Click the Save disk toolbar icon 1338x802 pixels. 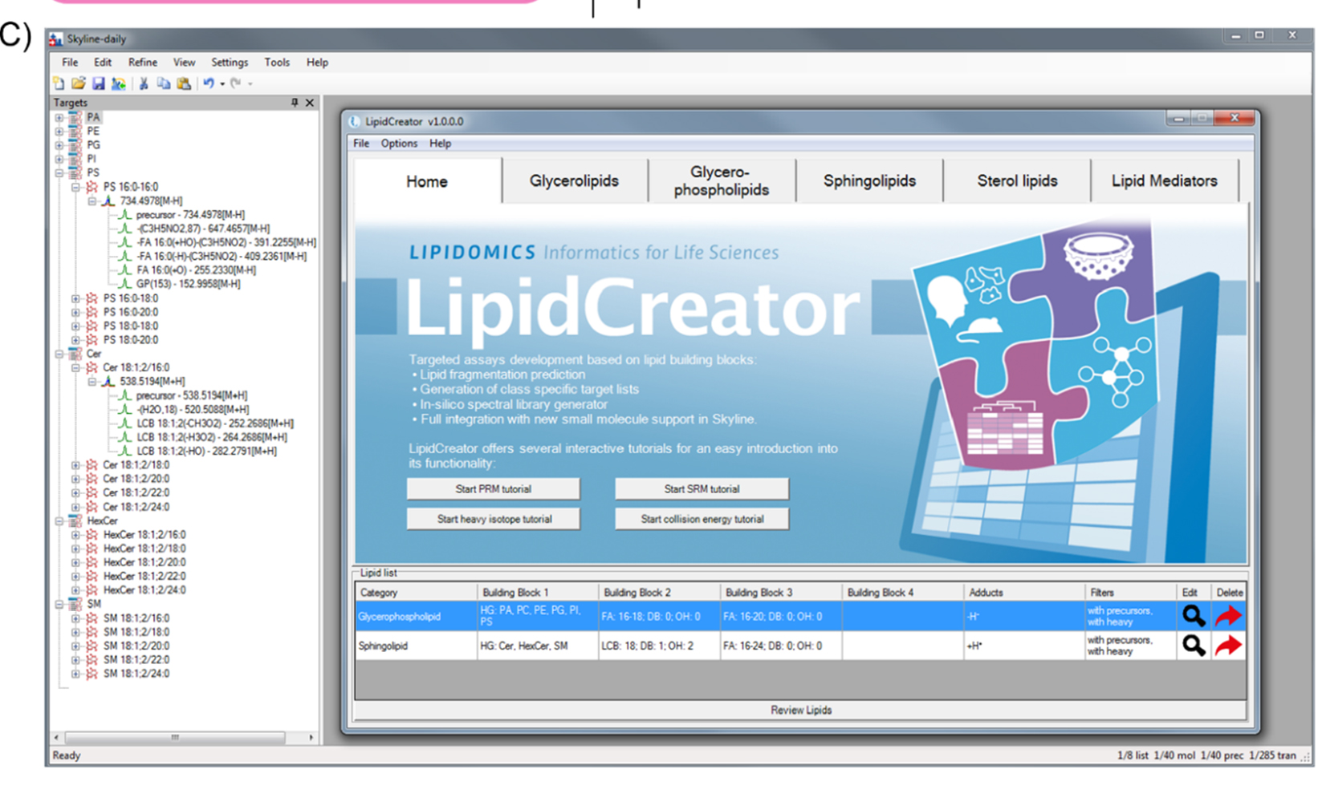(98, 83)
